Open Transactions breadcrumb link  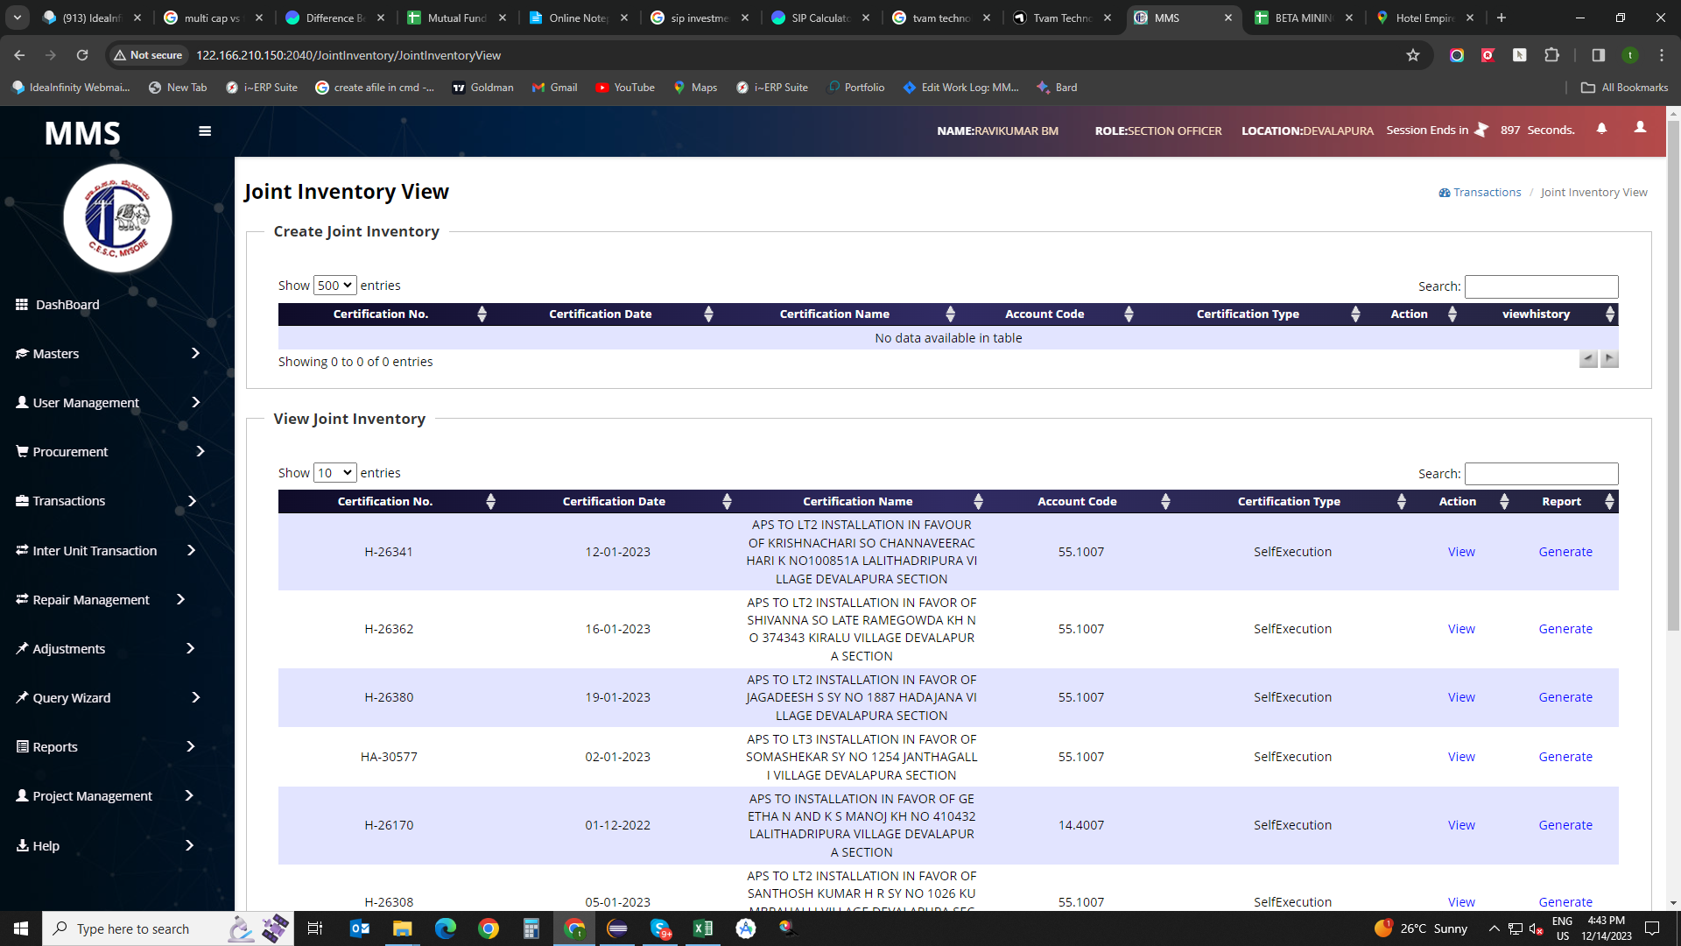point(1480,193)
